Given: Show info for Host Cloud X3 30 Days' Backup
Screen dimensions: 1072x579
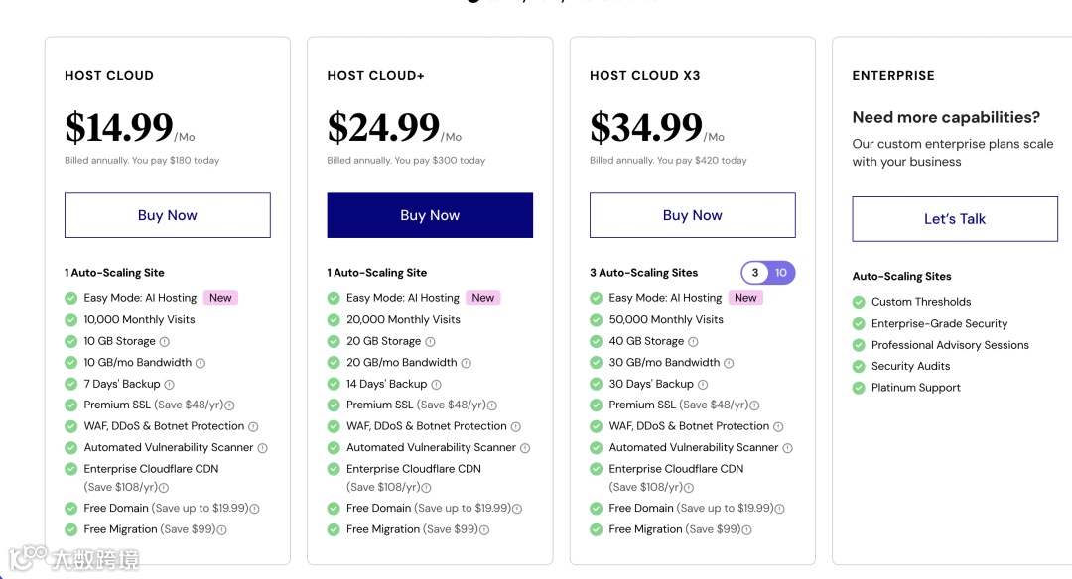Looking at the screenshot, I should pos(703,385).
